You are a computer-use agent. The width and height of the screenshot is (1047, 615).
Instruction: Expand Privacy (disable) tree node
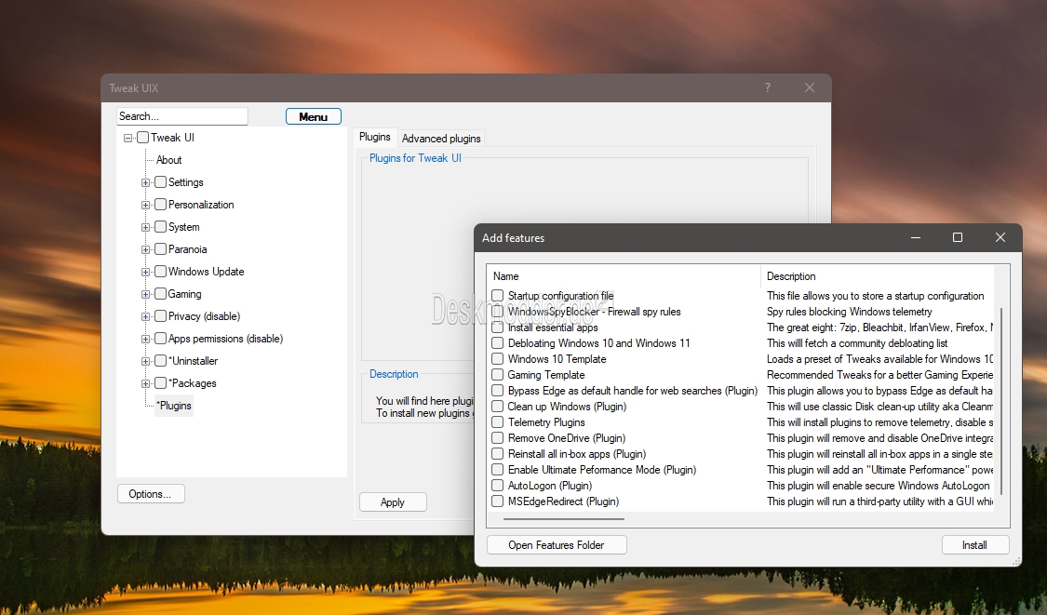pyautogui.click(x=145, y=316)
